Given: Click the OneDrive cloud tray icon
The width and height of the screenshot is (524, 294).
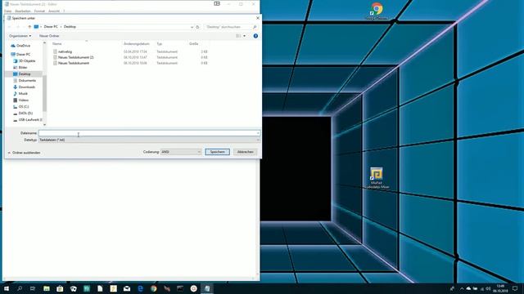Looking at the screenshot, I should [x=468, y=288].
